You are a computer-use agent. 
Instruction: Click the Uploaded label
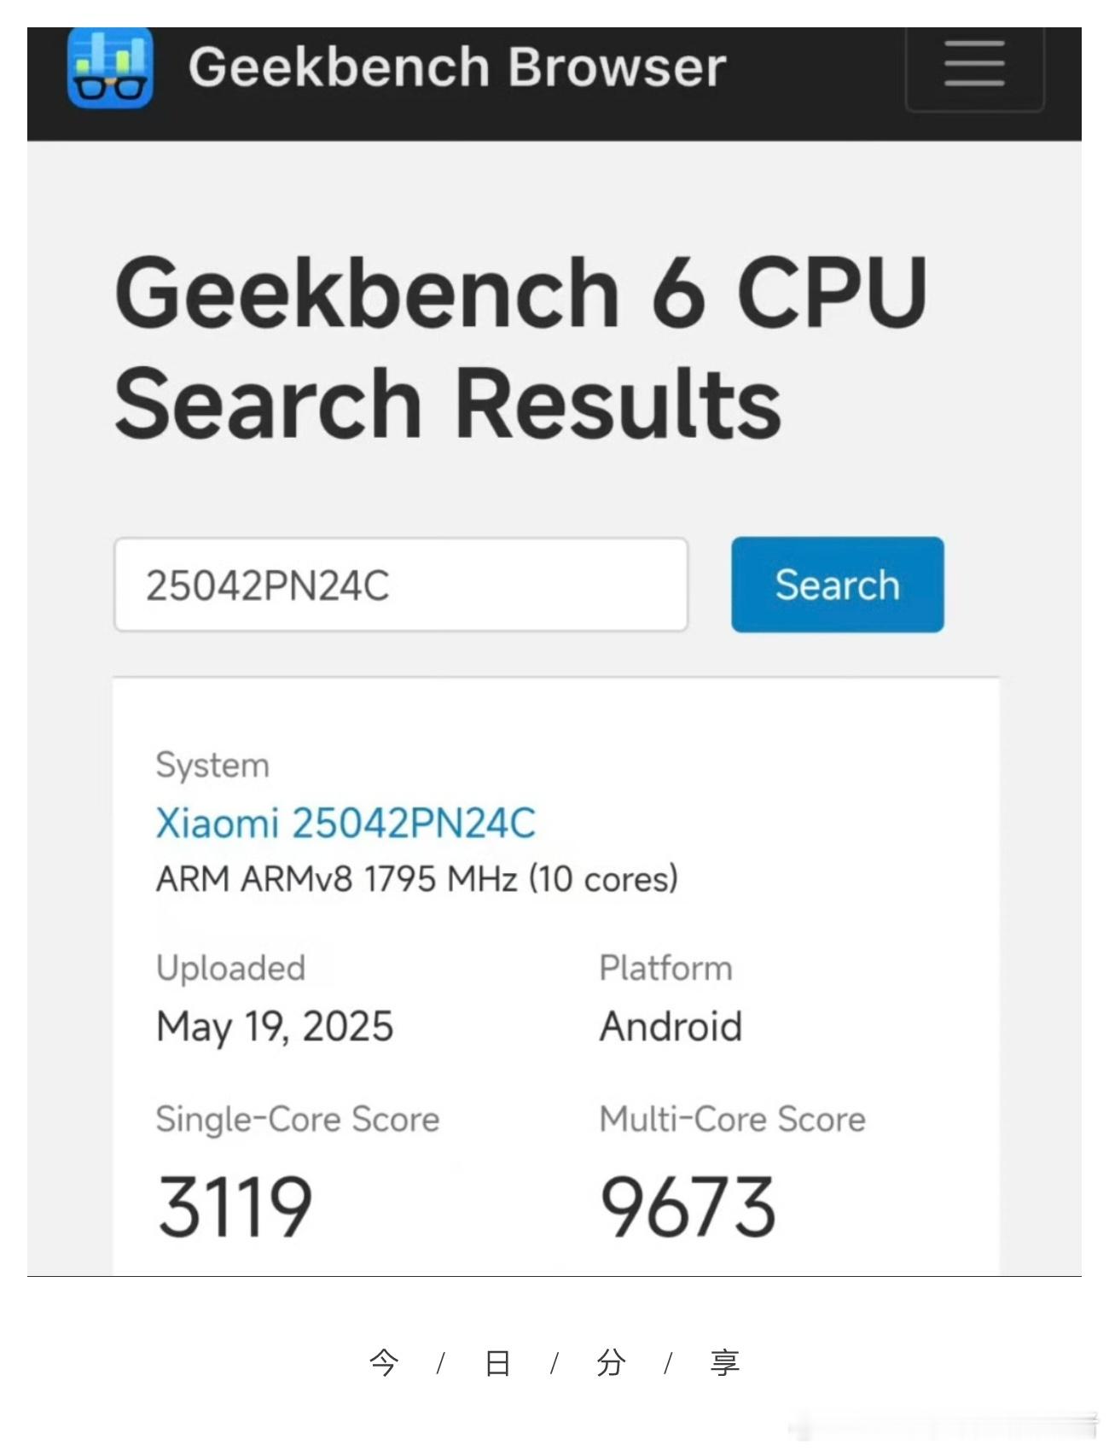point(230,968)
